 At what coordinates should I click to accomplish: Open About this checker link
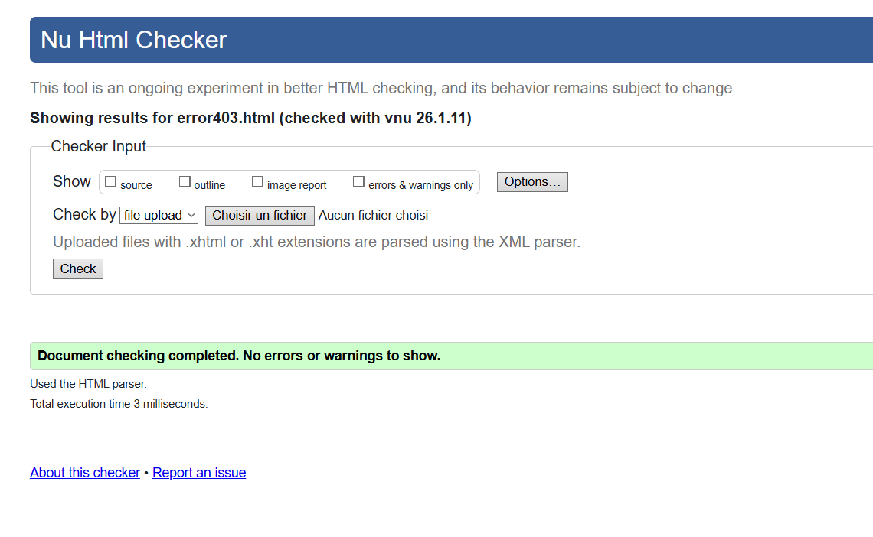(85, 473)
